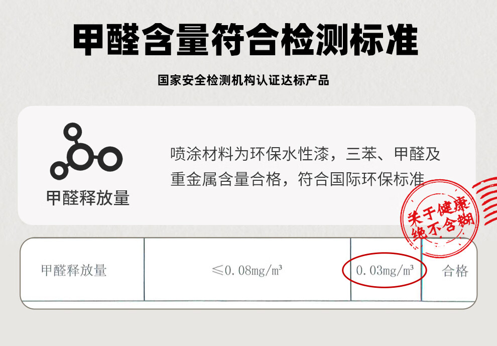Viewport: 497px width, 346px height.
Task: Click the large center circle of the molecule
Action: pos(82,157)
